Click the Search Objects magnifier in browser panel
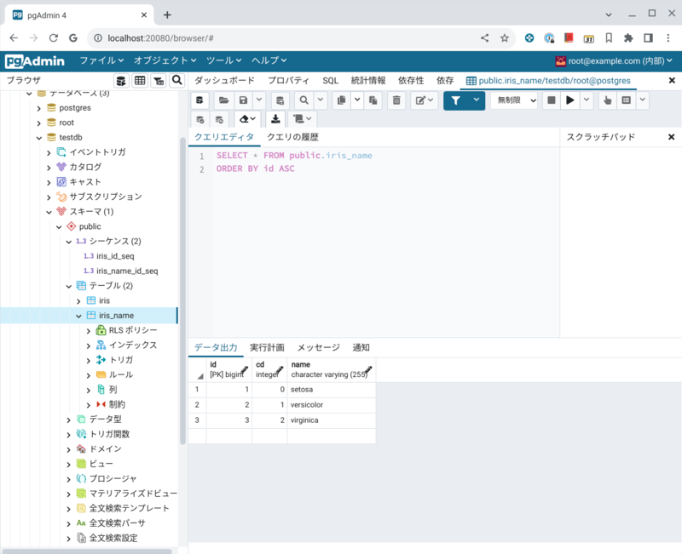The height and width of the screenshot is (554, 682). 177,80
